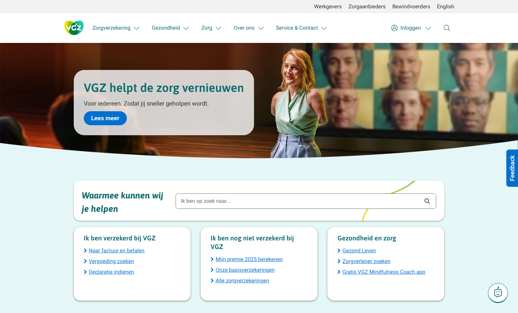Go to the Bewindvoerders page
The width and height of the screenshot is (518, 313).
411,6
